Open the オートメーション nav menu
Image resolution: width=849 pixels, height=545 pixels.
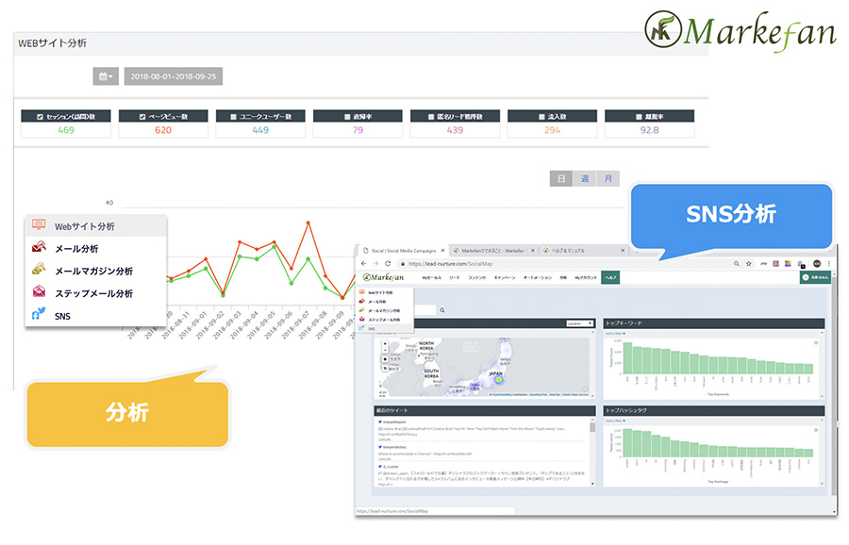tap(537, 277)
